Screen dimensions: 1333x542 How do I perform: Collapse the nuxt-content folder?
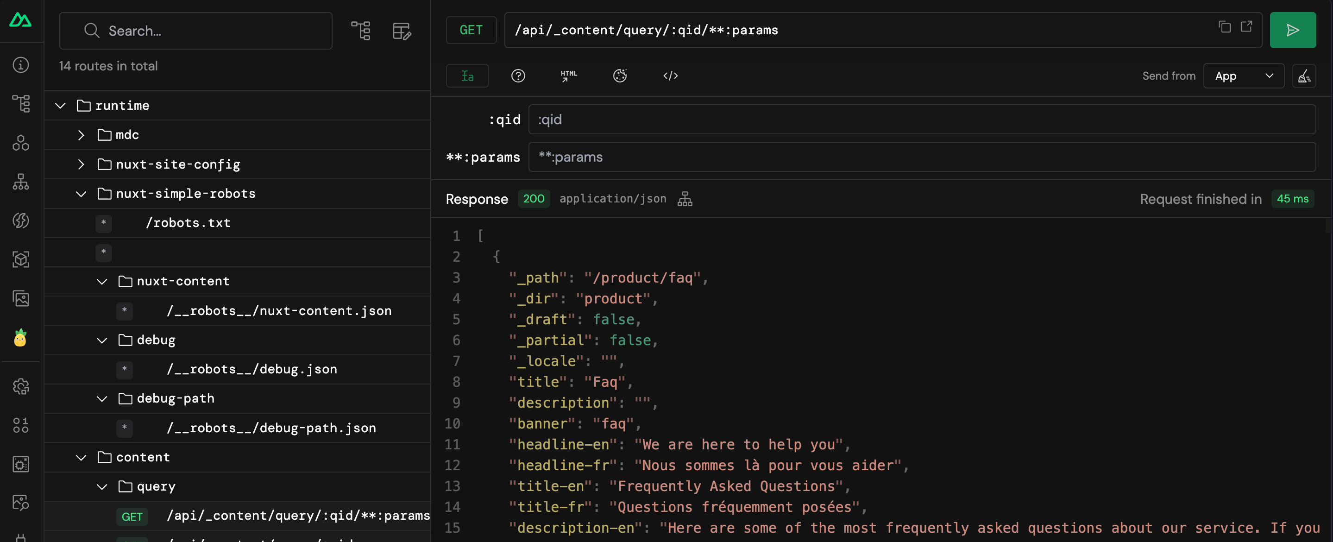click(102, 281)
